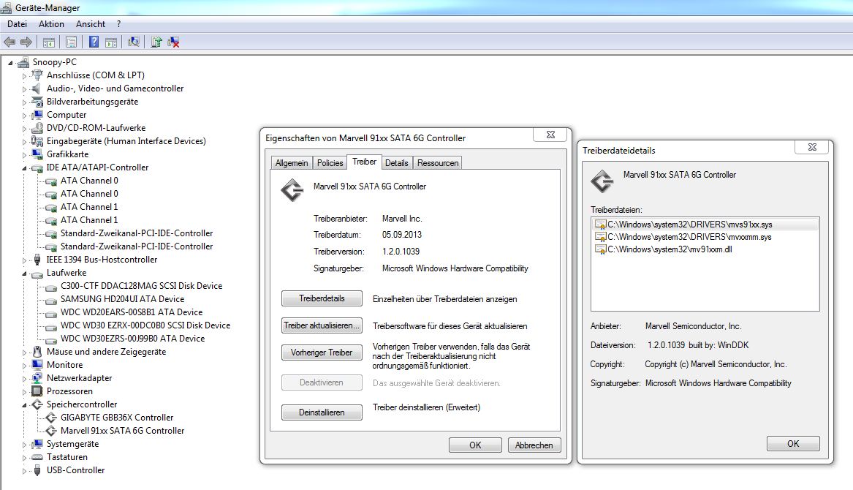Open the Ansicht menu
853x490 pixels.
tap(91, 24)
